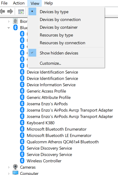The image size is (118, 175).
Task: Click the show/hide console tree toolbar icon
Action: [21, 12]
